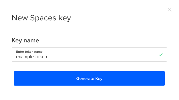Click the 'Generate Key' button label text

89,79
